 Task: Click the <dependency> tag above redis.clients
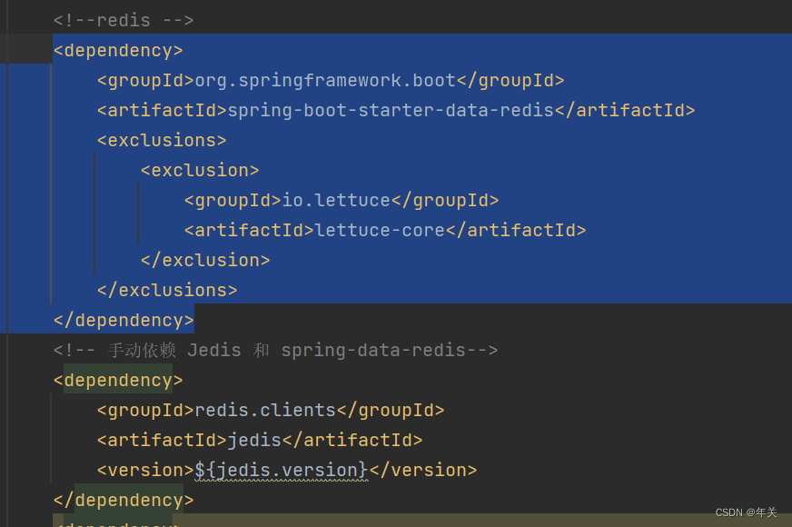tap(118, 381)
